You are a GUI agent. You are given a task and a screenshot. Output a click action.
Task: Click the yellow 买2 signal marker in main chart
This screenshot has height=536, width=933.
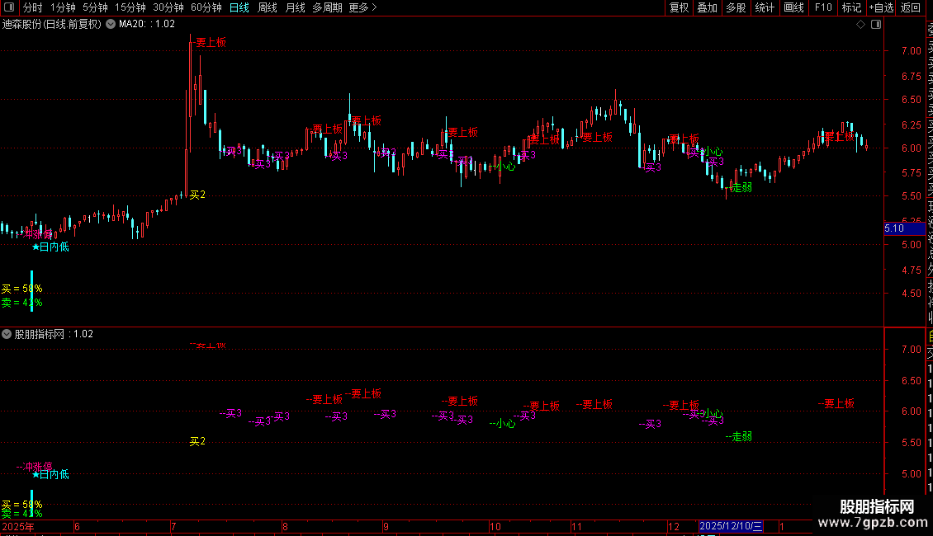tap(197, 195)
